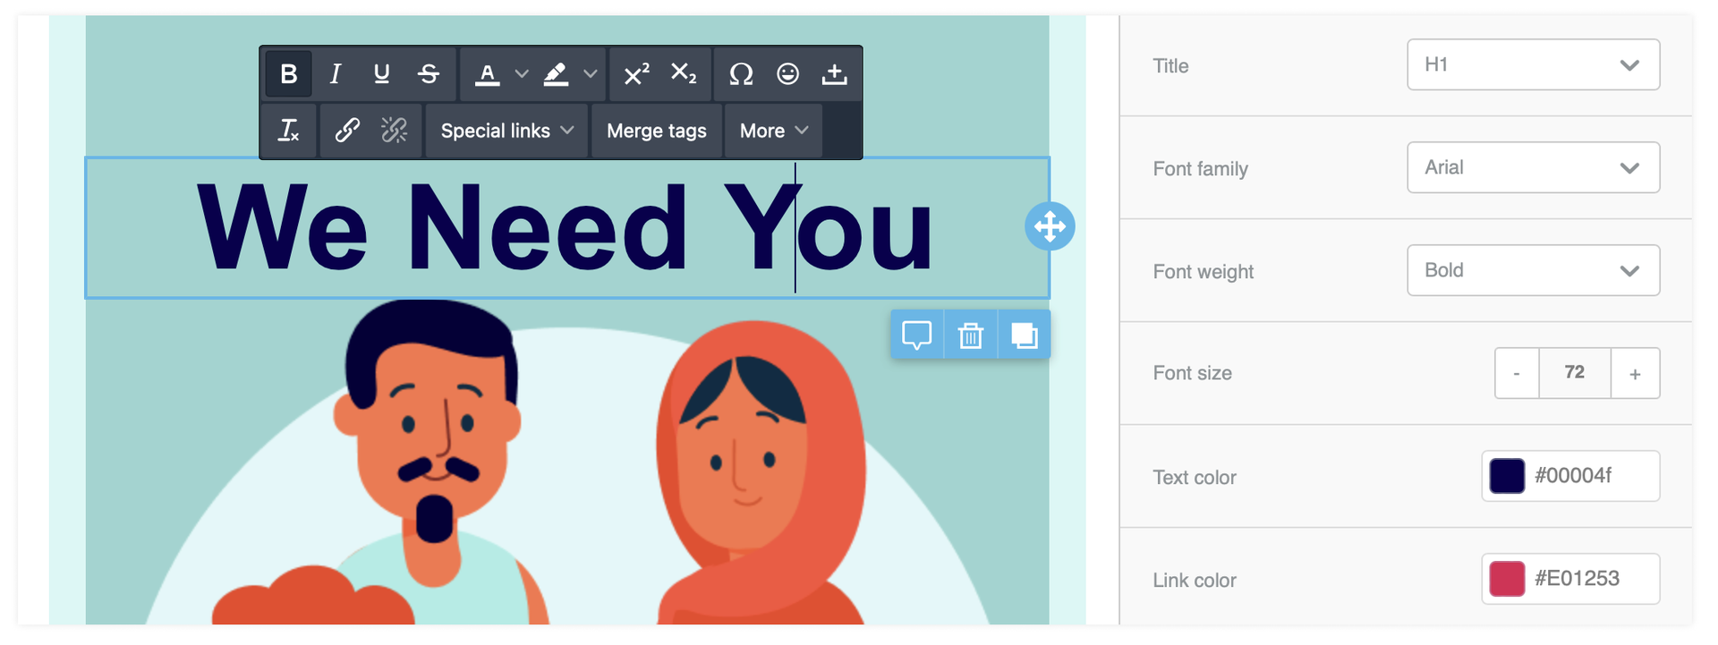Open the text color swatch picker

click(1507, 476)
